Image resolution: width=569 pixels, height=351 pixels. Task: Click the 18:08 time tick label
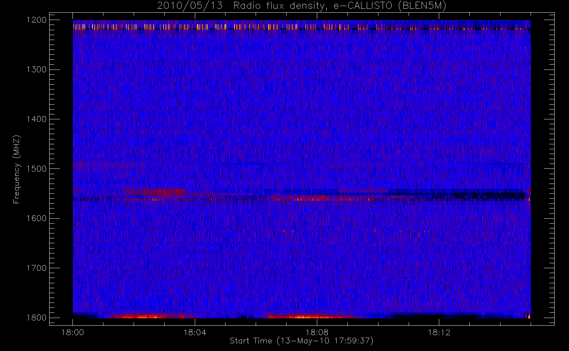[x=317, y=332]
